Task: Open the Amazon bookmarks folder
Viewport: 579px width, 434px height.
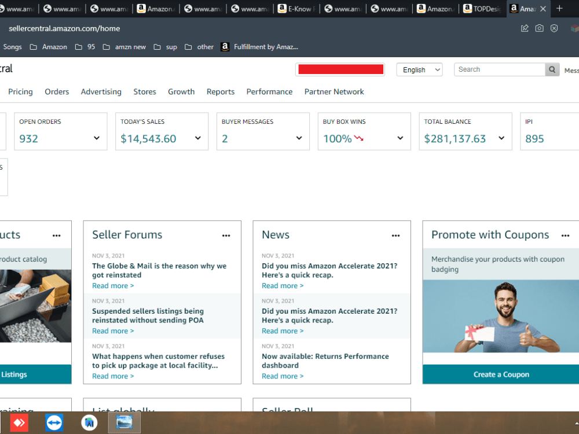Action: (49, 47)
